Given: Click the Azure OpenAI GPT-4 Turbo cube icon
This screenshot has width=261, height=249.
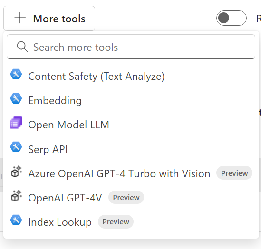Looking at the screenshot, I should click(16, 172).
